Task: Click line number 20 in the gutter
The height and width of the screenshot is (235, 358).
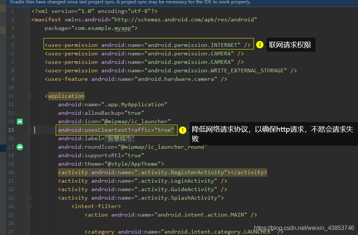Action: pos(11,173)
